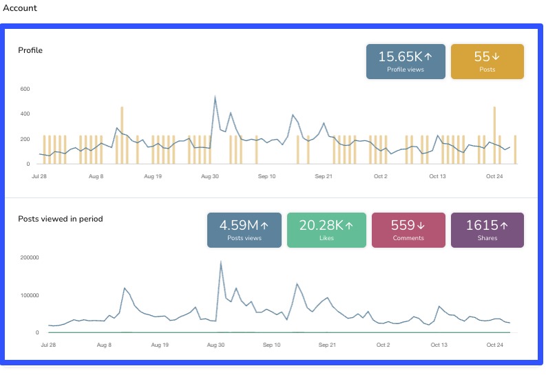546x375 pixels.
Task: Click the Profile section title
Action: [x=30, y=50]
